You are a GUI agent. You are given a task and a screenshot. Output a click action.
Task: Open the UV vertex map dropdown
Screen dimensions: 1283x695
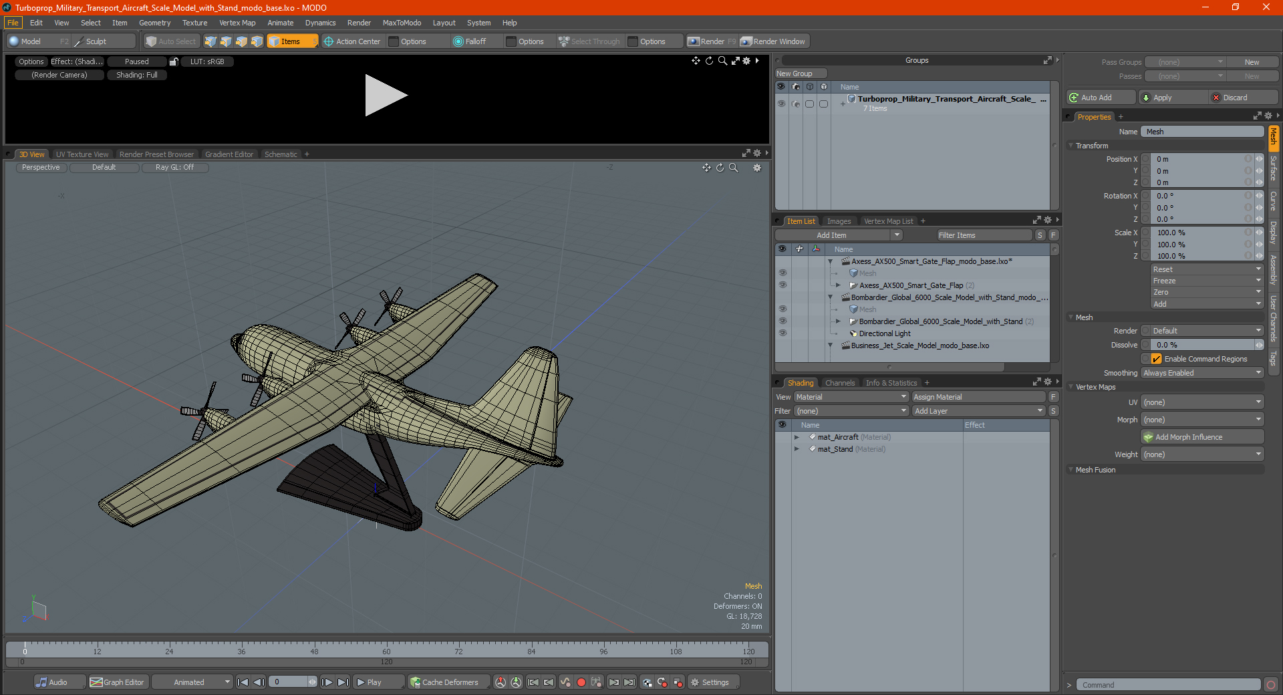[1202, 402]
